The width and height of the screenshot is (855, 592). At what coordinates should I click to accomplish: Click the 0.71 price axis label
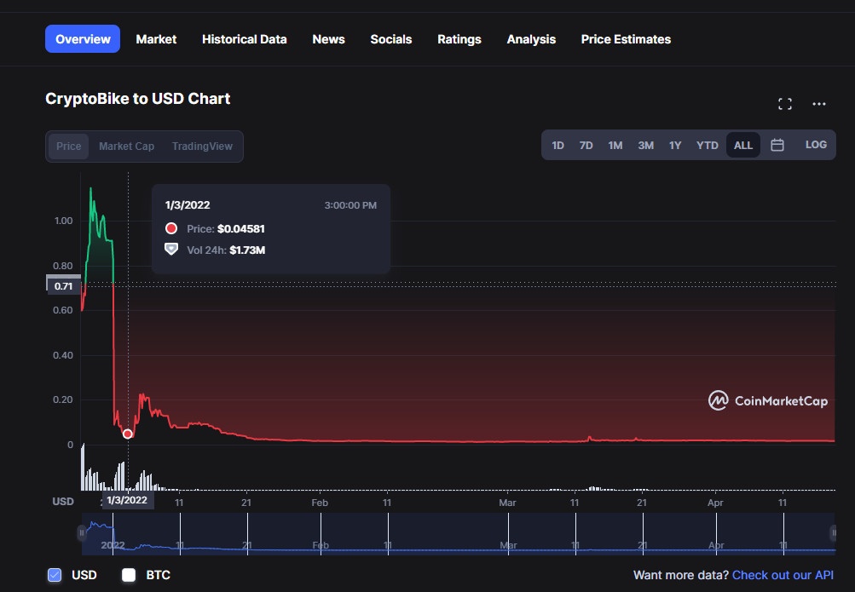[x=63, y=286]
